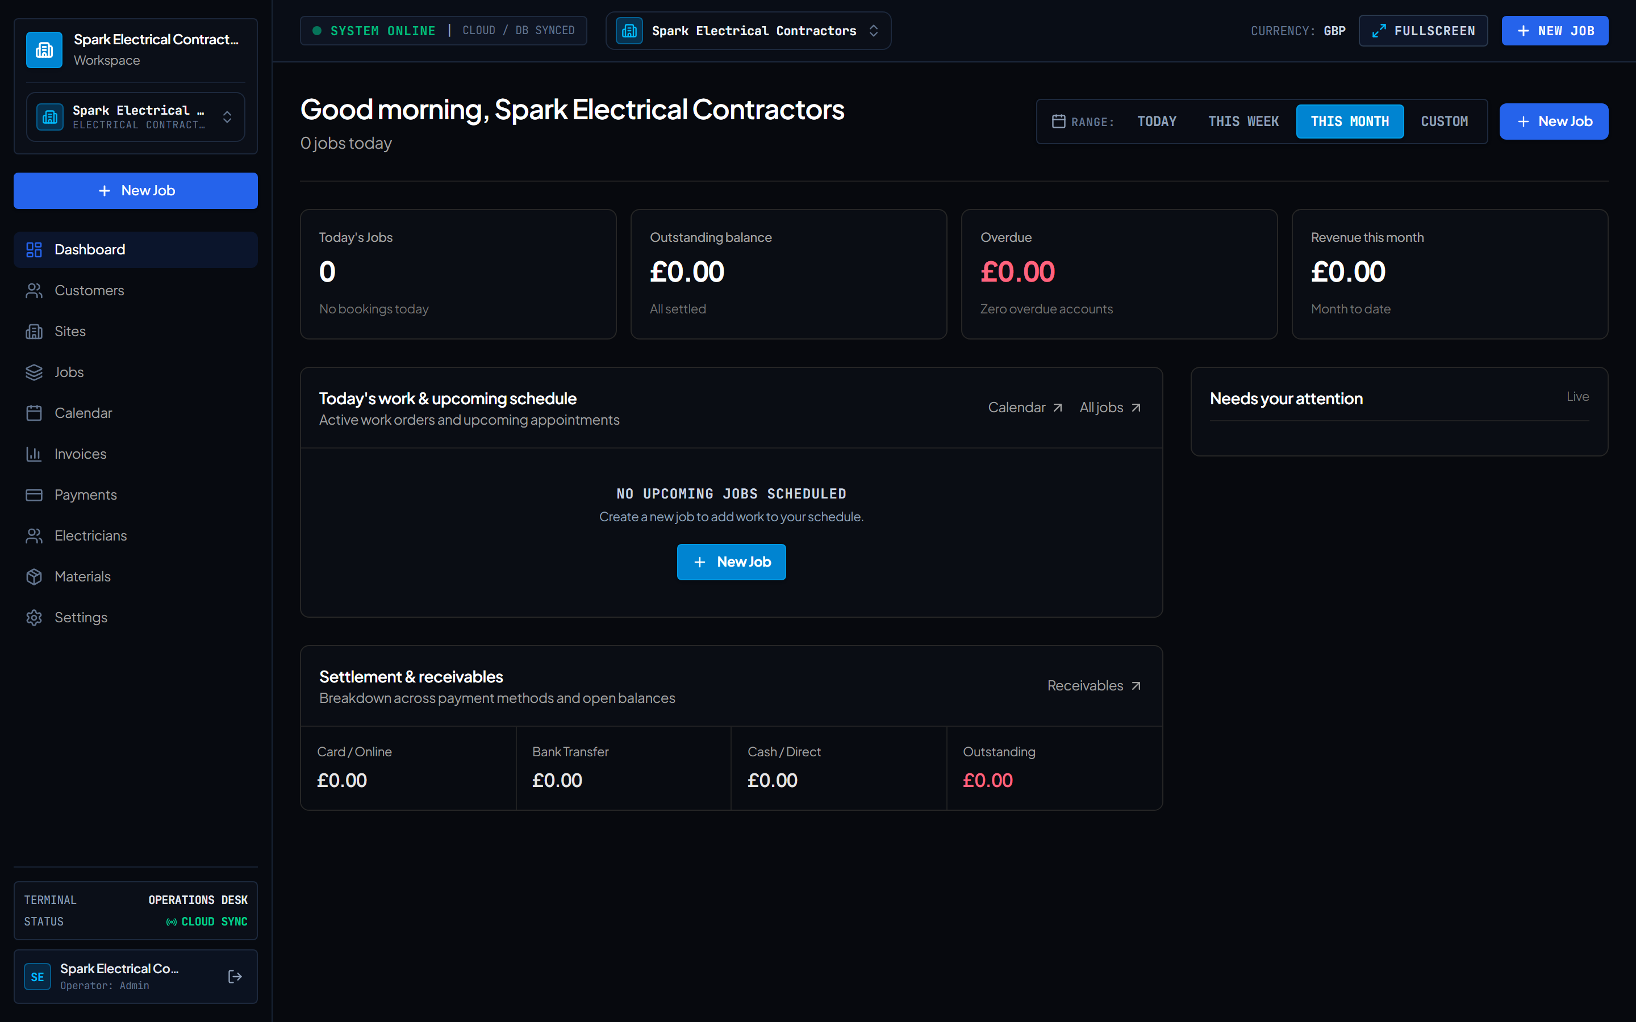Click the Dashboard grid icon in sidebar
Image resolution: width=1636 pixels, height=1022 pixels.
pos(34,249)
